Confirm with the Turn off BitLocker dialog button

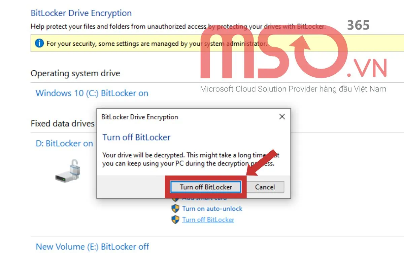click(x=206, y=187)
